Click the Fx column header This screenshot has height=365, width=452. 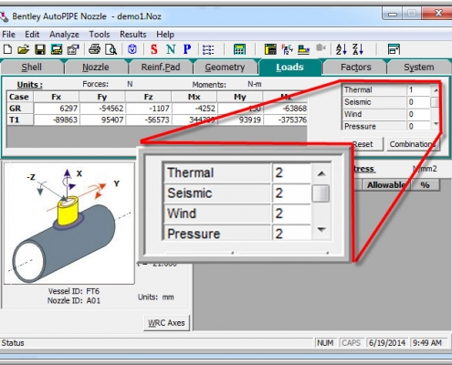pos(57,97)
